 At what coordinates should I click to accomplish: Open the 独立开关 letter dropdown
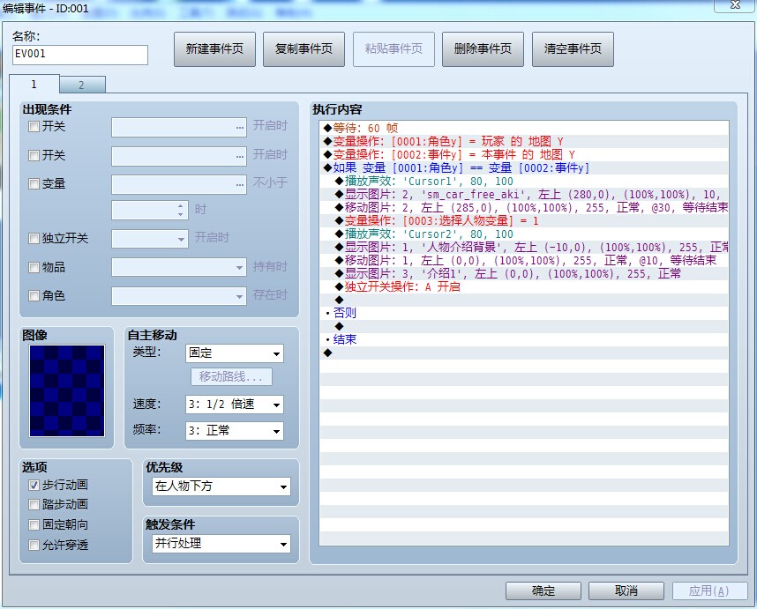(150, 239)
